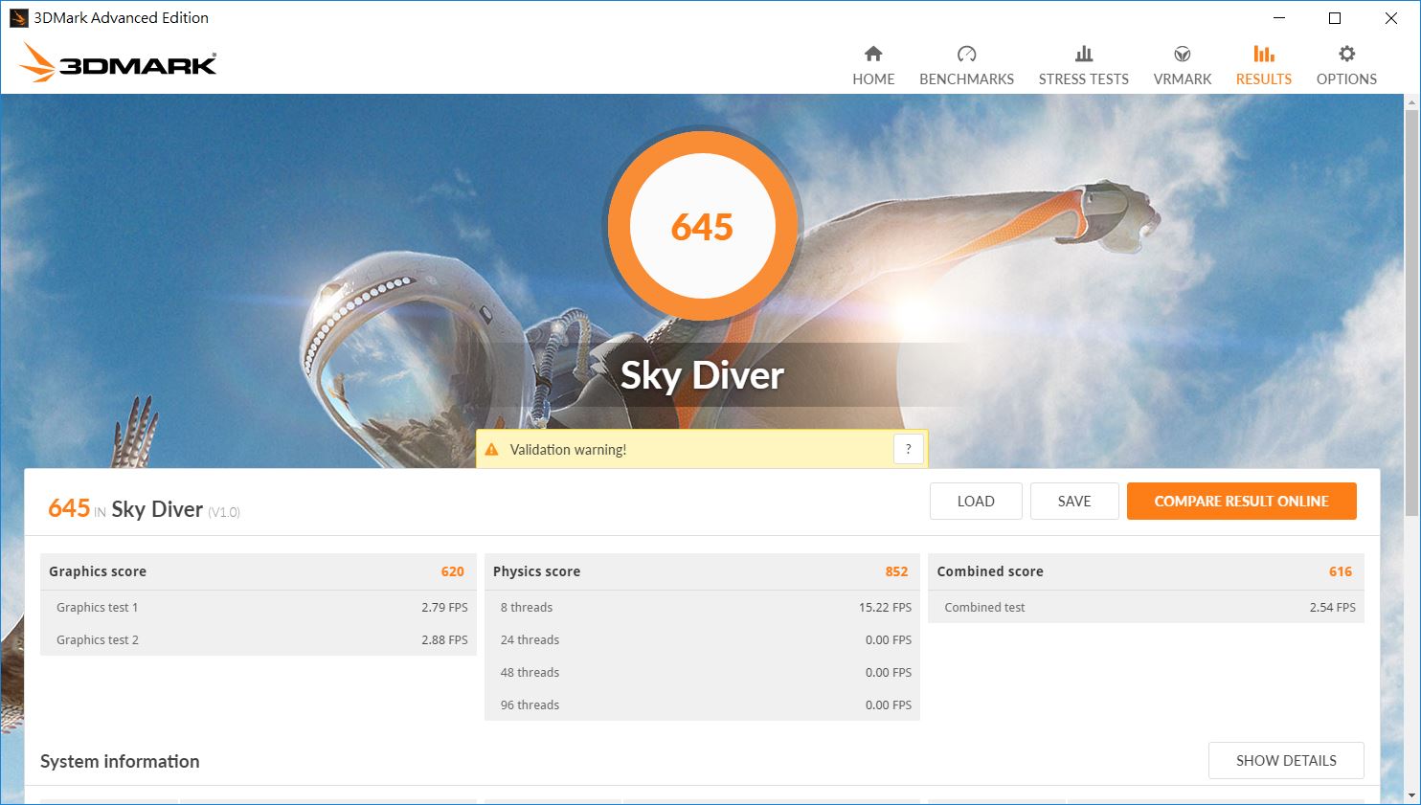Click the Benchmarks gauge icon
The height and width of the screenshot is (805, 1421).
pos(966,54)
